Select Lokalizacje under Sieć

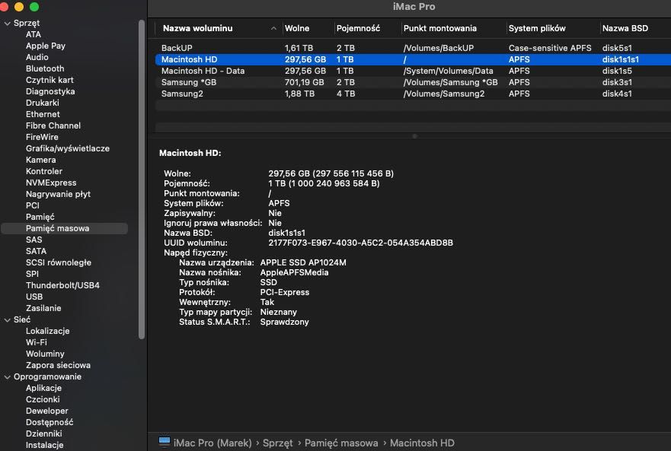click(47, 331)
